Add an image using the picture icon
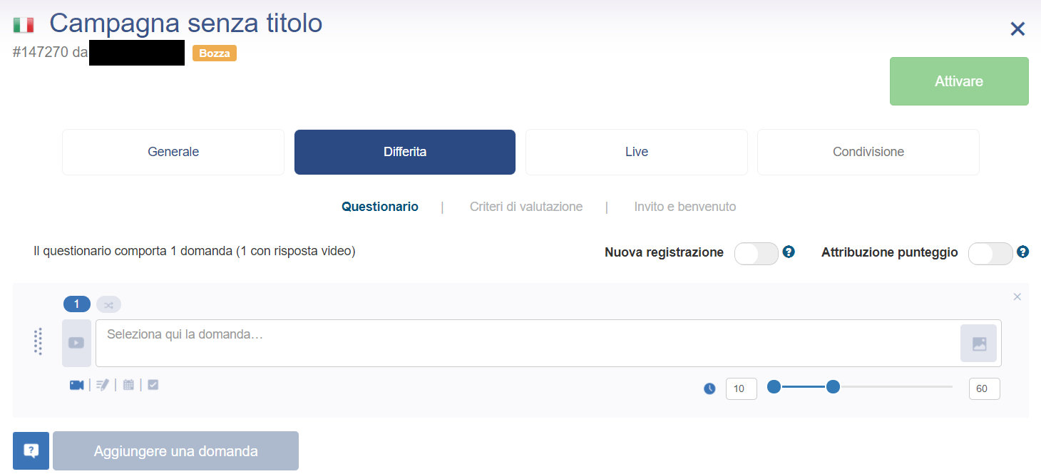 tap(980, 344)
